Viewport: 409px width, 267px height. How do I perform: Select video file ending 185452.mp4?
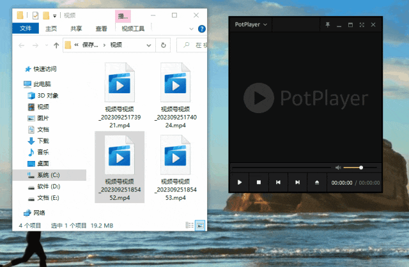point(120,167)
